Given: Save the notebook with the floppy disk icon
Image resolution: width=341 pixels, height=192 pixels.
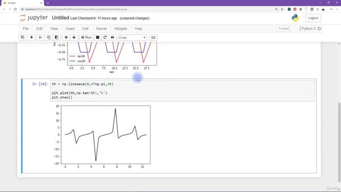Looking at the screenshot, I should point(22,37).
